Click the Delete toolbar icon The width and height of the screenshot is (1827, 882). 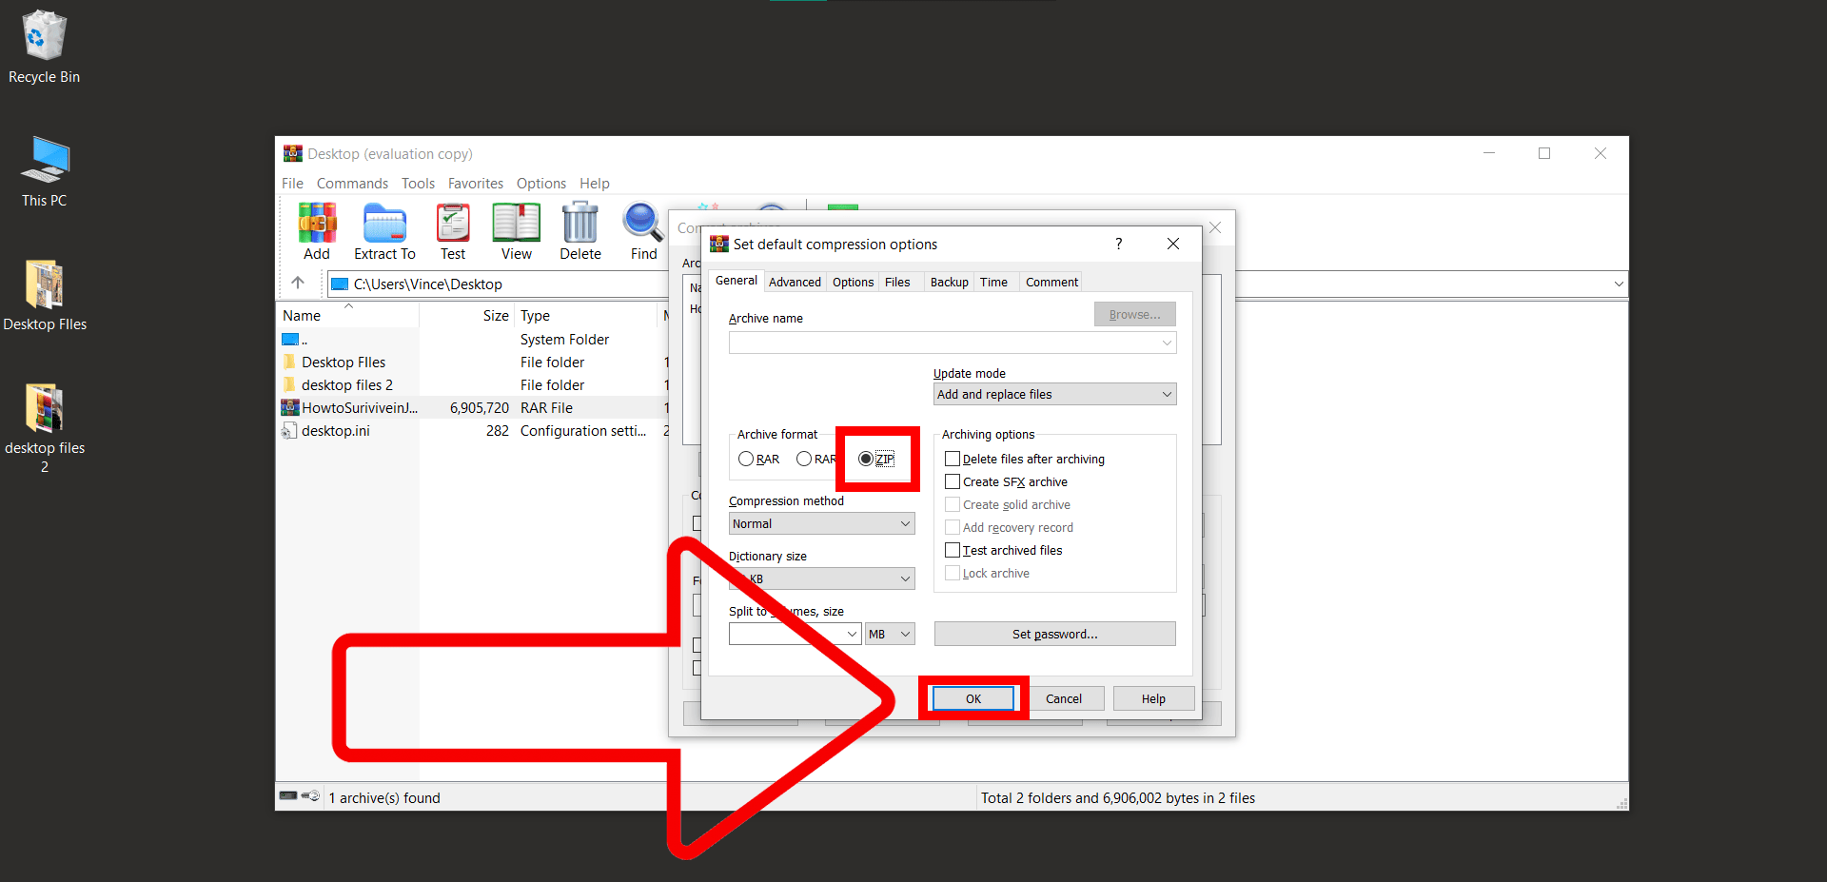click(580, 231)
